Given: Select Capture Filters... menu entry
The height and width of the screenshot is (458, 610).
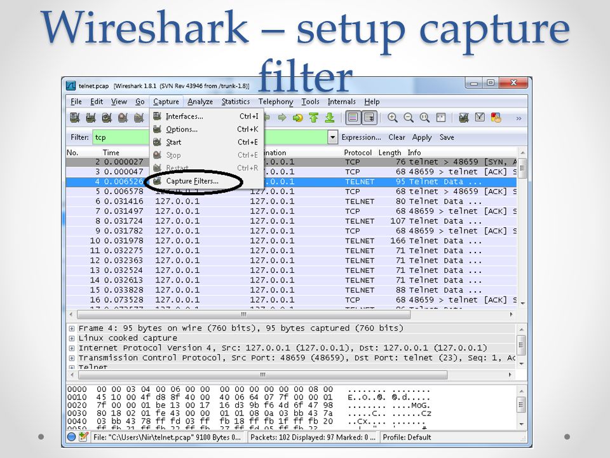Looking at the screenshot, I should click(206, 181).
